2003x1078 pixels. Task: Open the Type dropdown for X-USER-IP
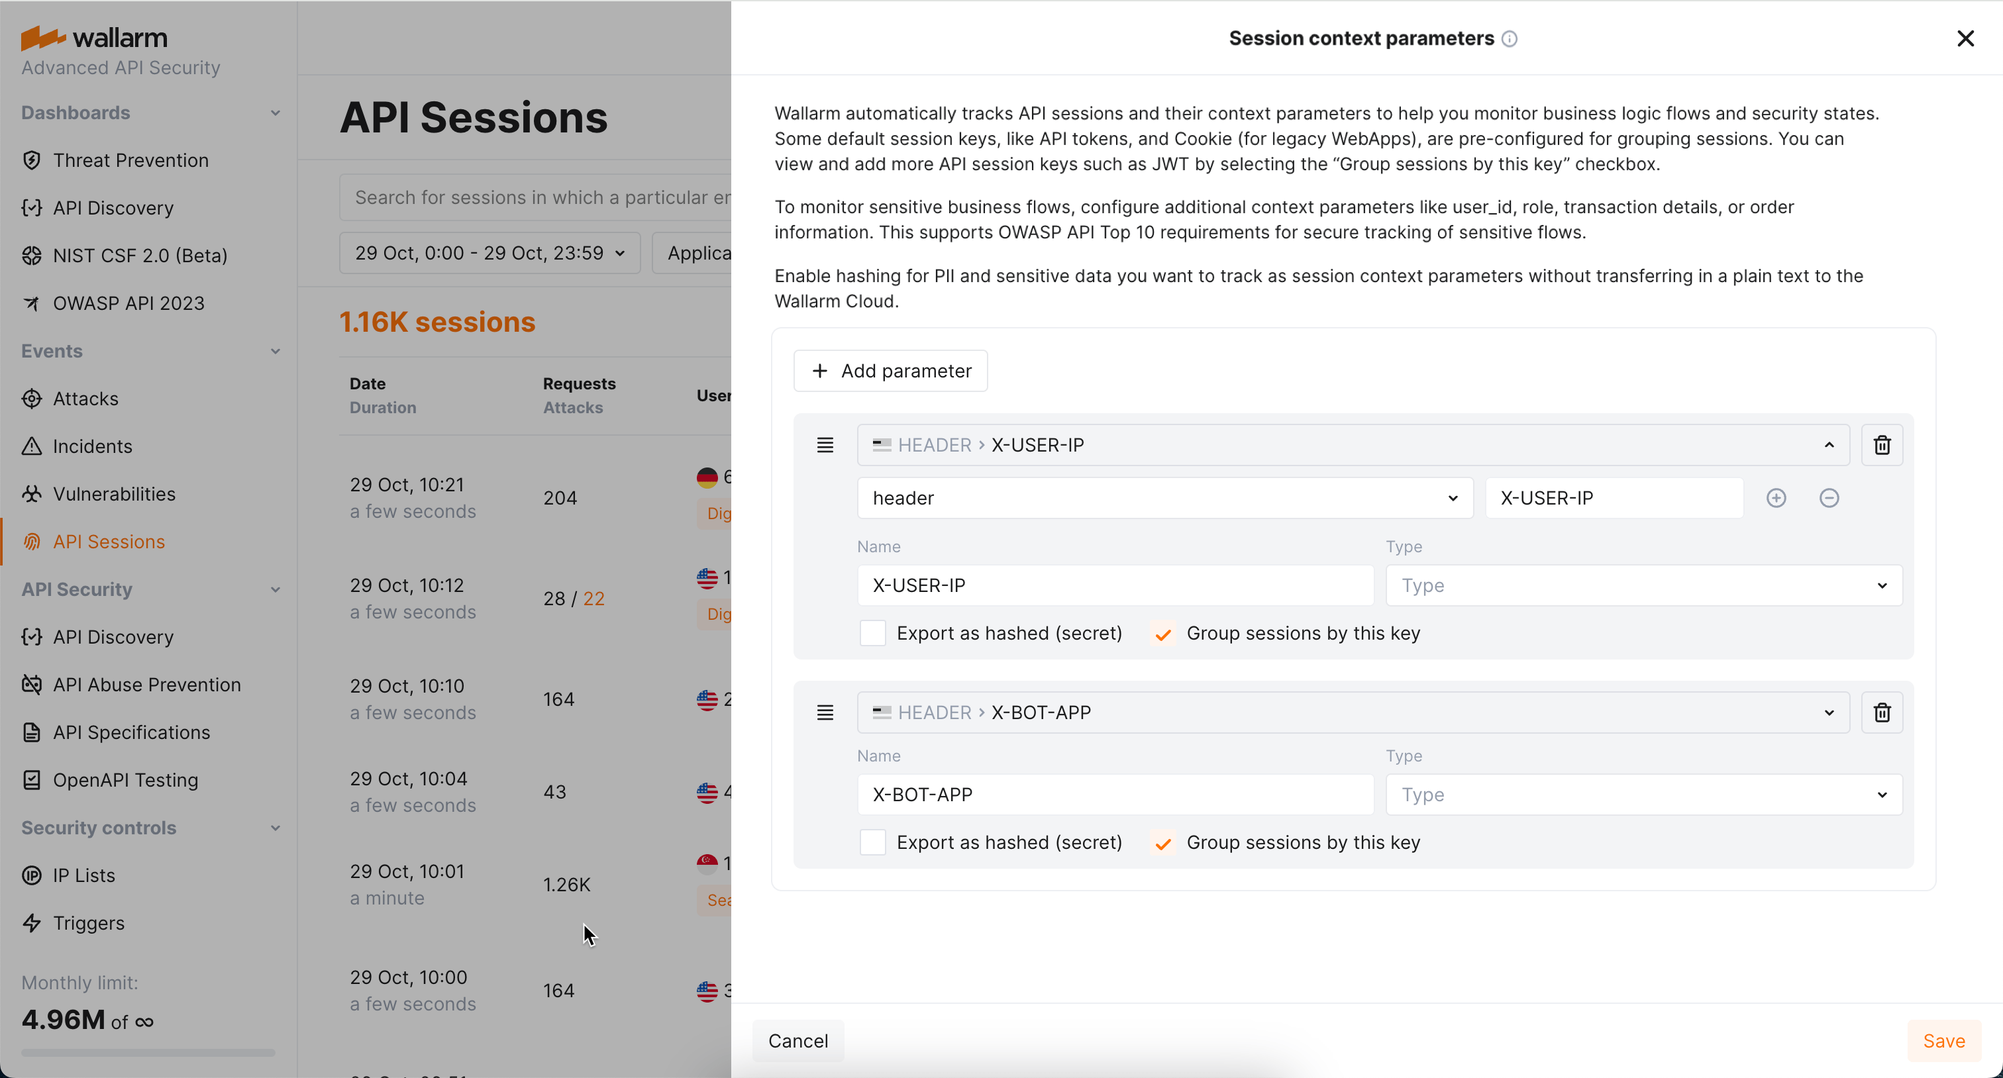[1644, 585]
